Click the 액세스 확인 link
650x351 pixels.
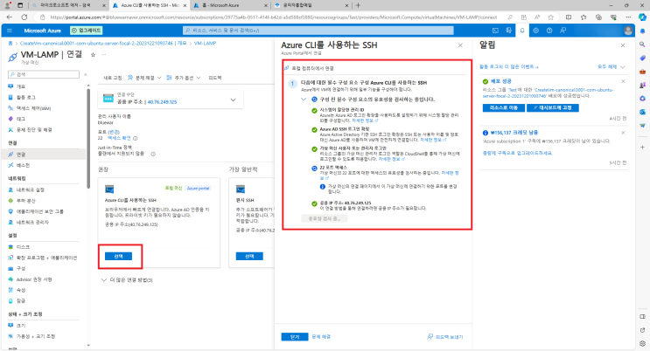119,138
